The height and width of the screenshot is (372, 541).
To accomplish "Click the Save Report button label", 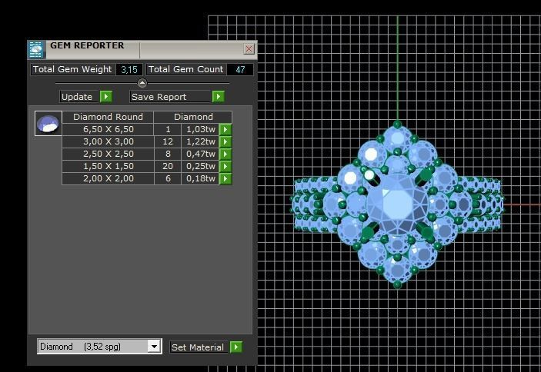I will click(x=171, y=97).
